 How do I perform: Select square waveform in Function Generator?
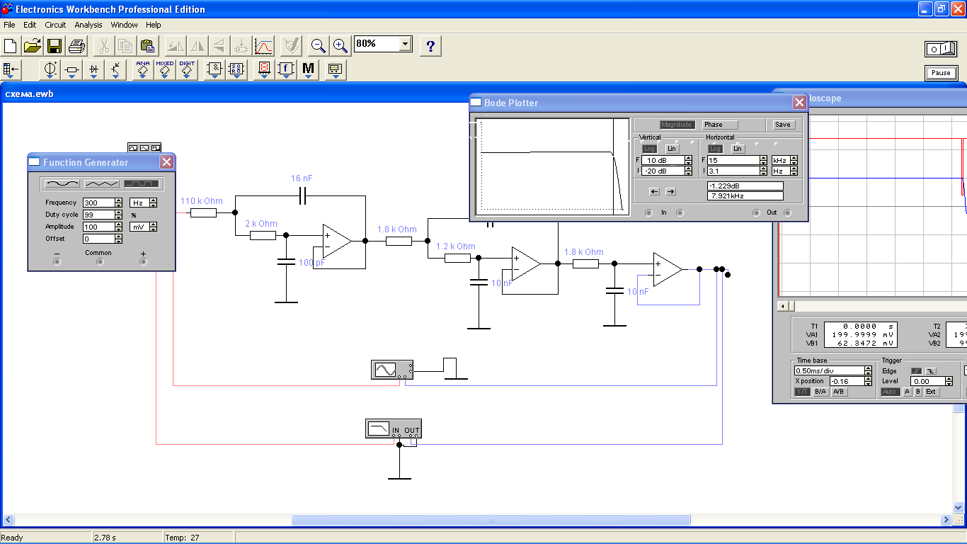coord(142,183)
